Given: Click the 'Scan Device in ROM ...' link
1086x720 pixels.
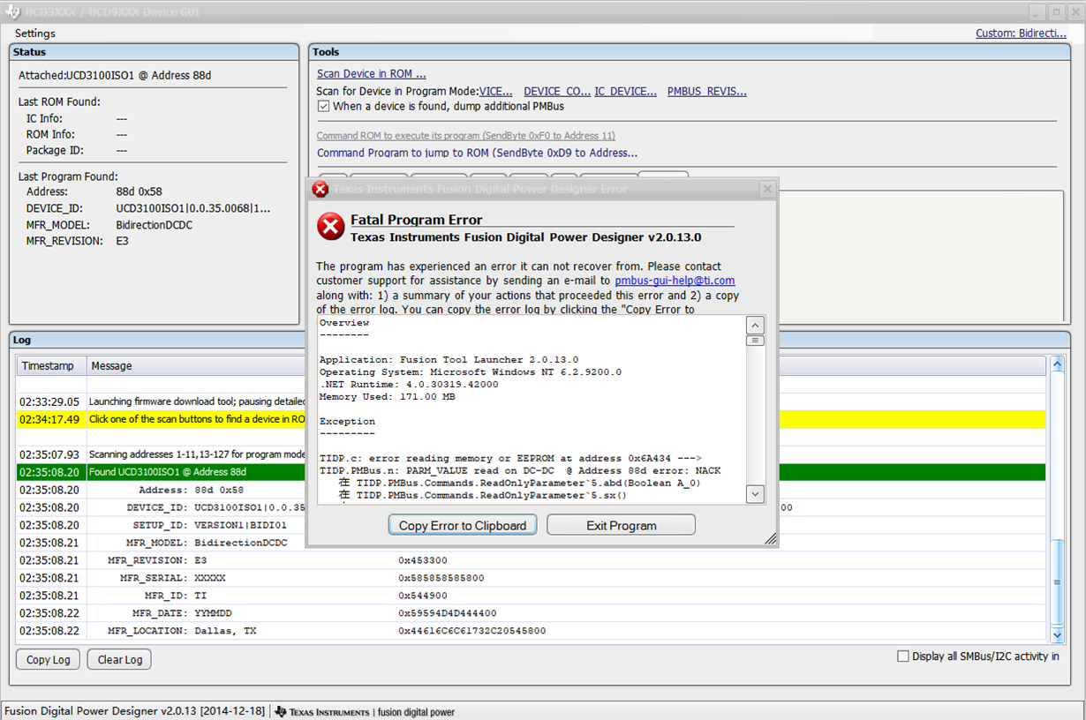Looking at the screenshot, I should coord(371,74).
